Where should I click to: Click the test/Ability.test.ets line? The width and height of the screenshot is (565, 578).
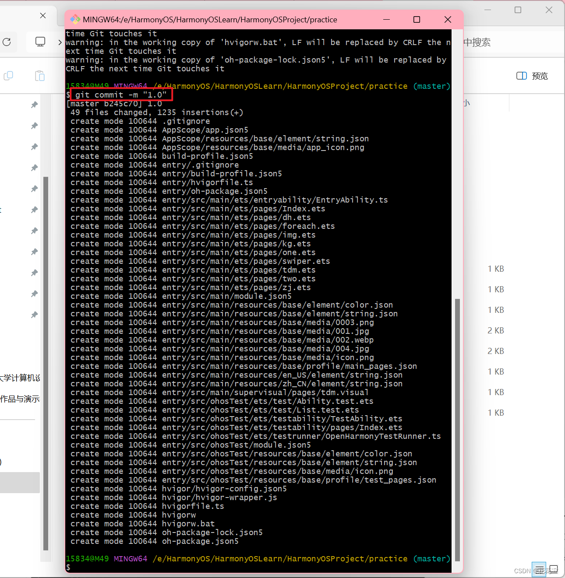(222, 401)
